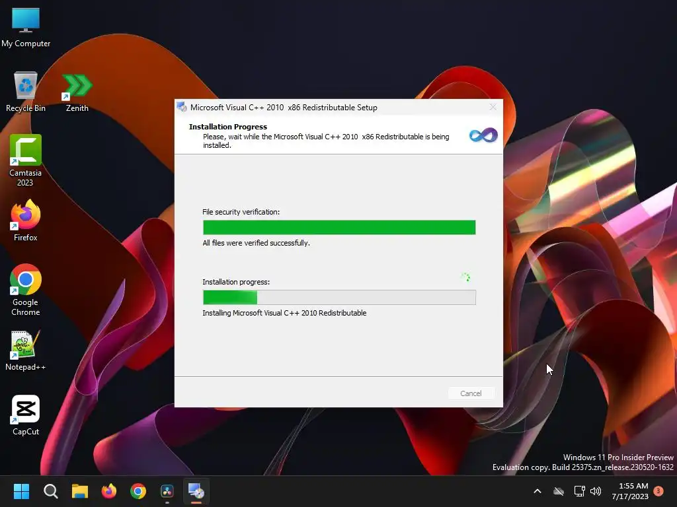Click 'All files were verified successfully.' text

point(256,243)
